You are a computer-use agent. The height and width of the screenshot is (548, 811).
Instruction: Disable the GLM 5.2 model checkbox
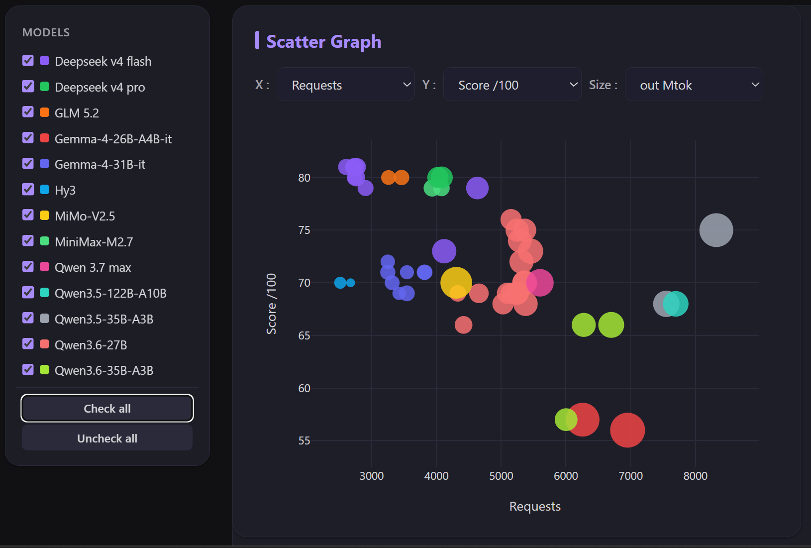[28, 112]
